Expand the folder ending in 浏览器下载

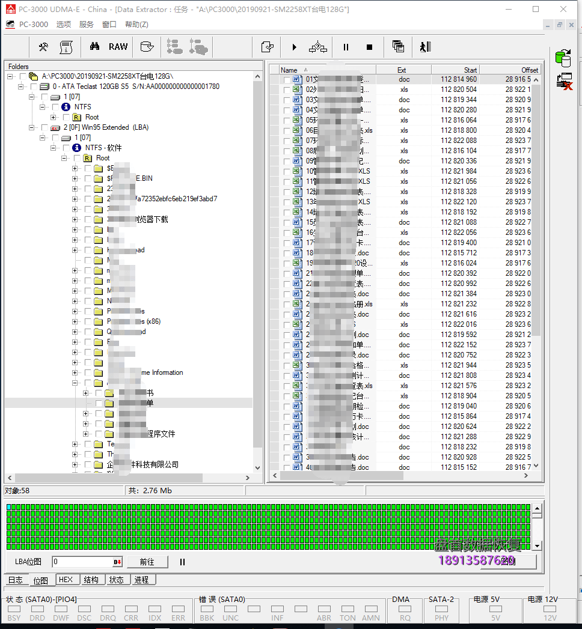coord(75,219)
